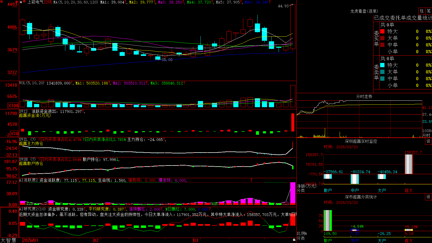432x243 pixels.
Task: Click the 超大 bar showing 158357.7 in the real-time monitor
Action: click(409, 164)
